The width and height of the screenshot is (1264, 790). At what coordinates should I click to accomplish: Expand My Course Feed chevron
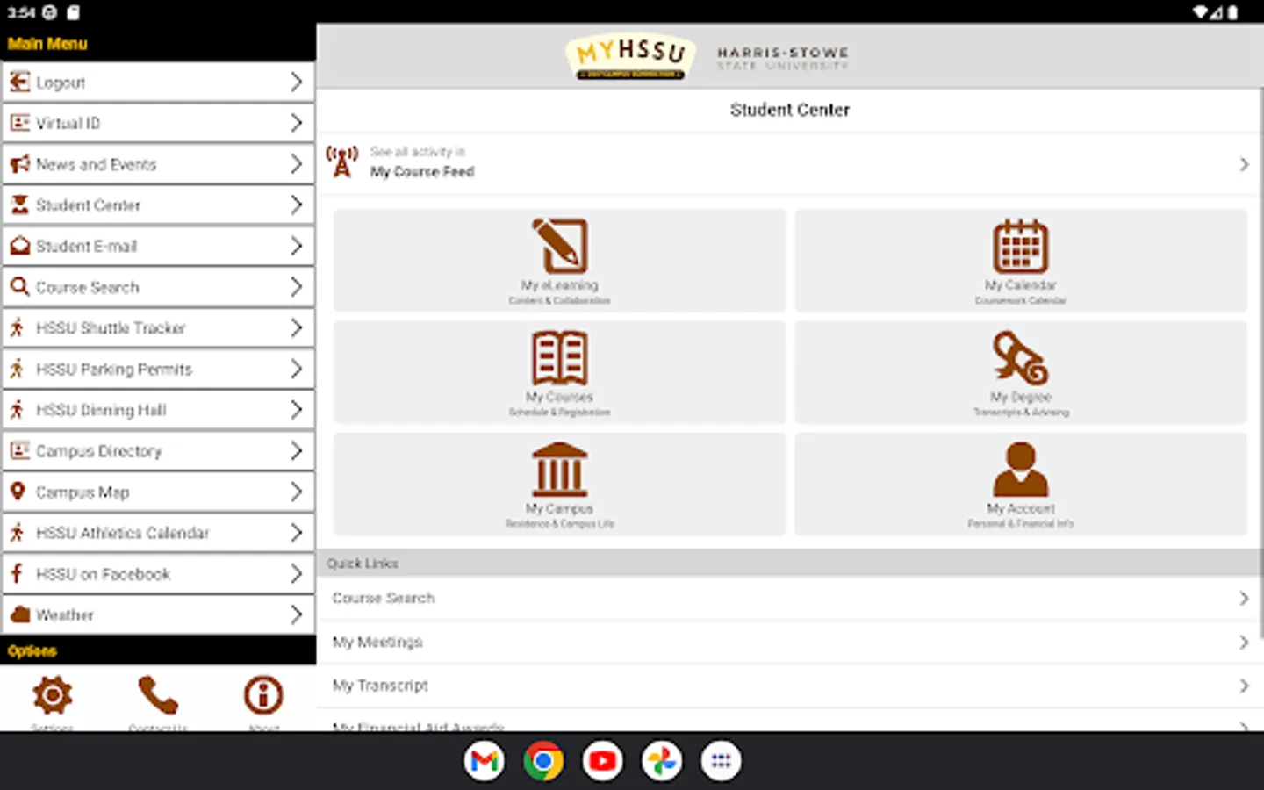tap(1244, 164)
